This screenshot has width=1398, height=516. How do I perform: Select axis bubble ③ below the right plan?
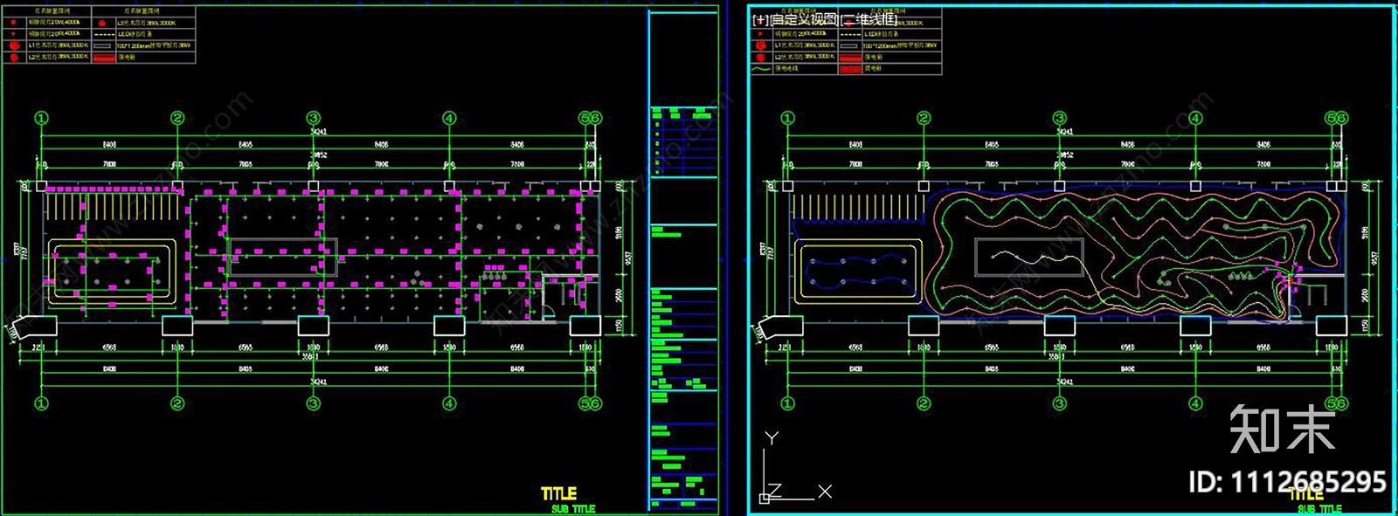click(1060, 403)
